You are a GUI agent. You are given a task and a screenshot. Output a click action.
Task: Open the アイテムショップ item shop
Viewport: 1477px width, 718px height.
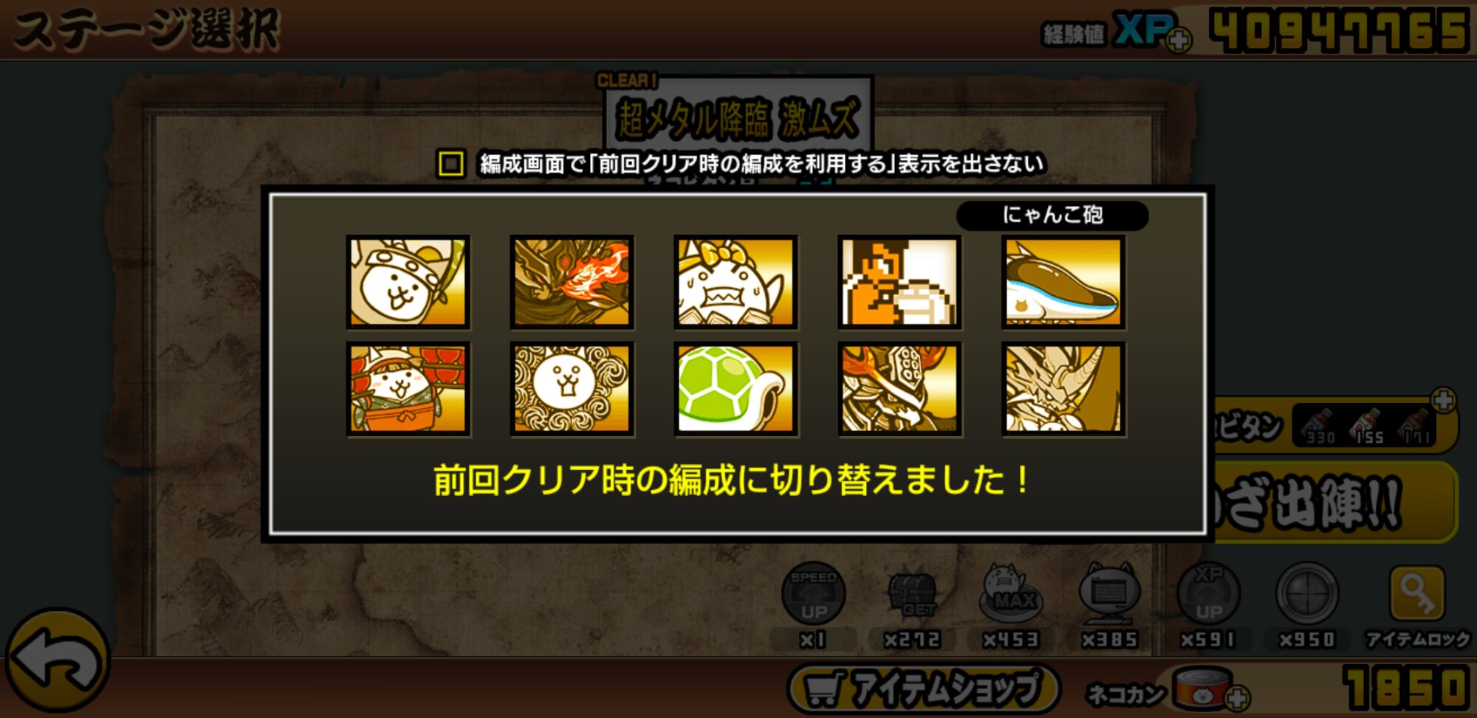tap(924, 688)
